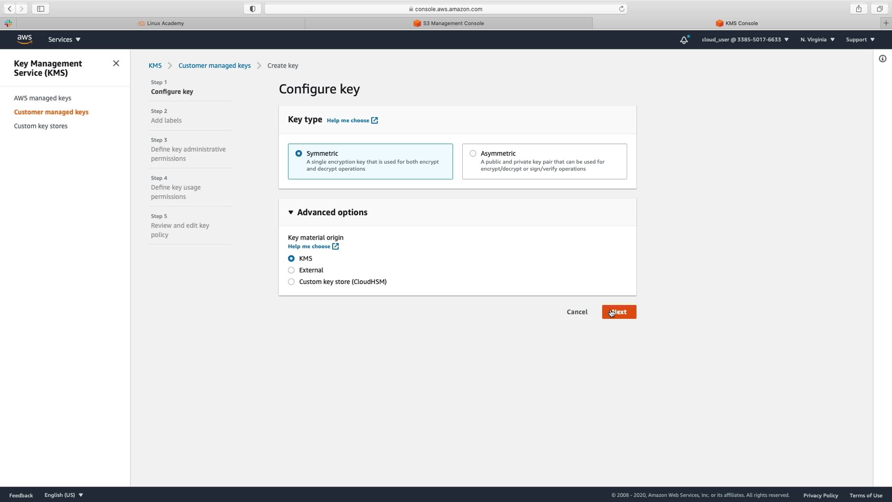Open AWS managed keys in sidebar
Image resolution: width=892 pixels, height=502 pixels.
[x=43, y=98]
